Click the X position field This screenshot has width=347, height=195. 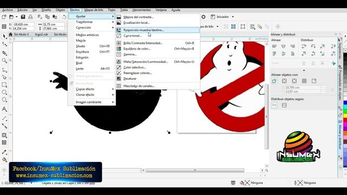(23, 24)
